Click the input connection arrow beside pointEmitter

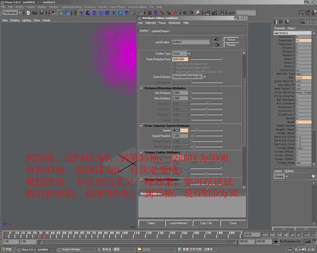(215, 39)
